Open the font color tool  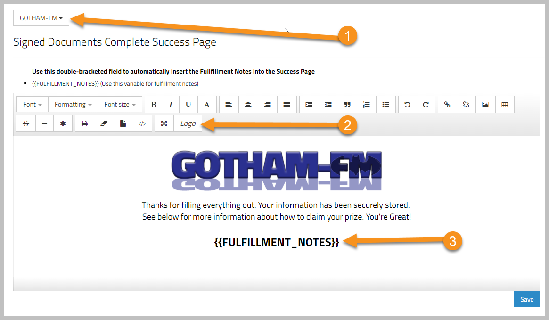(207, 104)
